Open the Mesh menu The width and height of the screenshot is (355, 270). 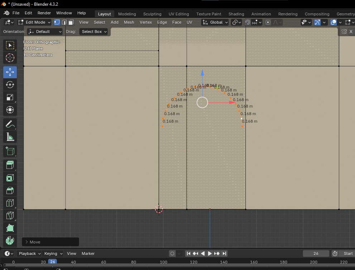129,22
